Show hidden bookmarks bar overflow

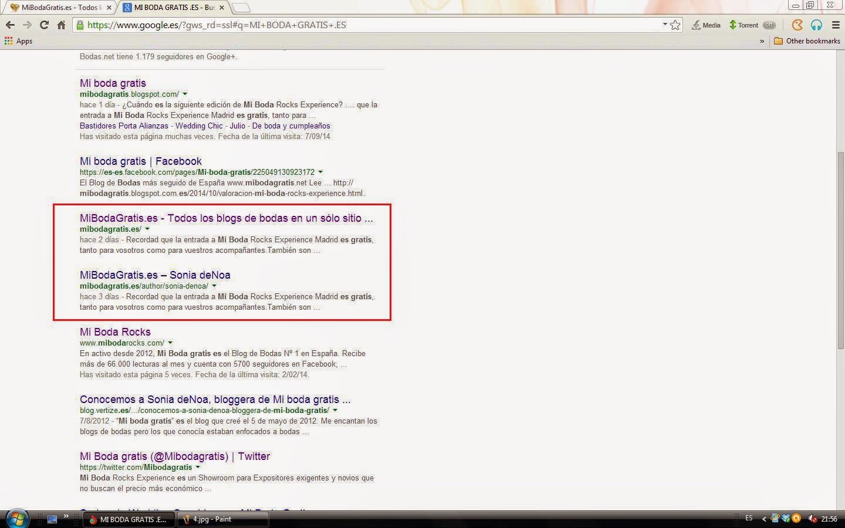pos(762,41)
